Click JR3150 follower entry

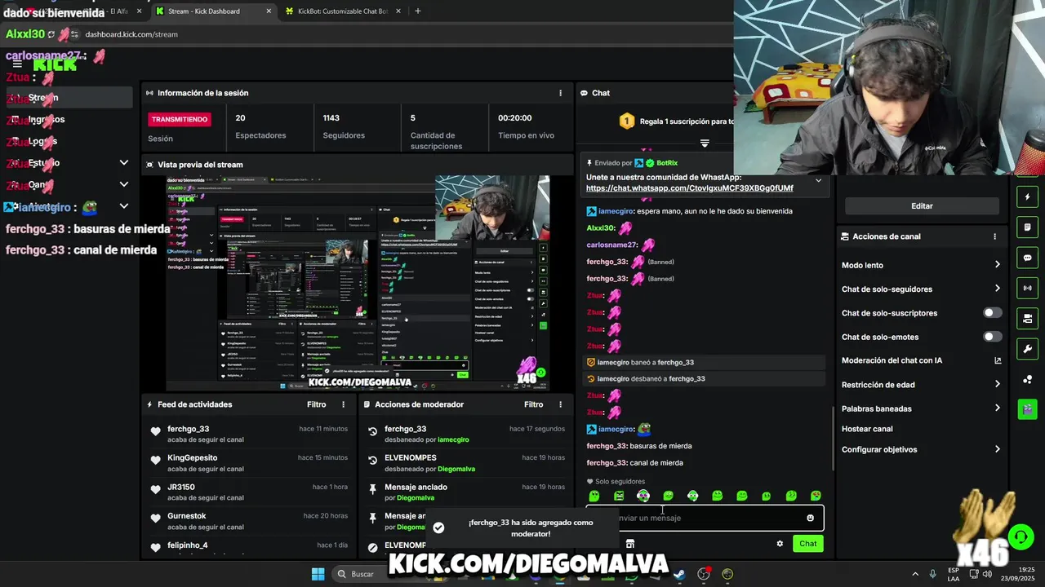tap(181, 487)
